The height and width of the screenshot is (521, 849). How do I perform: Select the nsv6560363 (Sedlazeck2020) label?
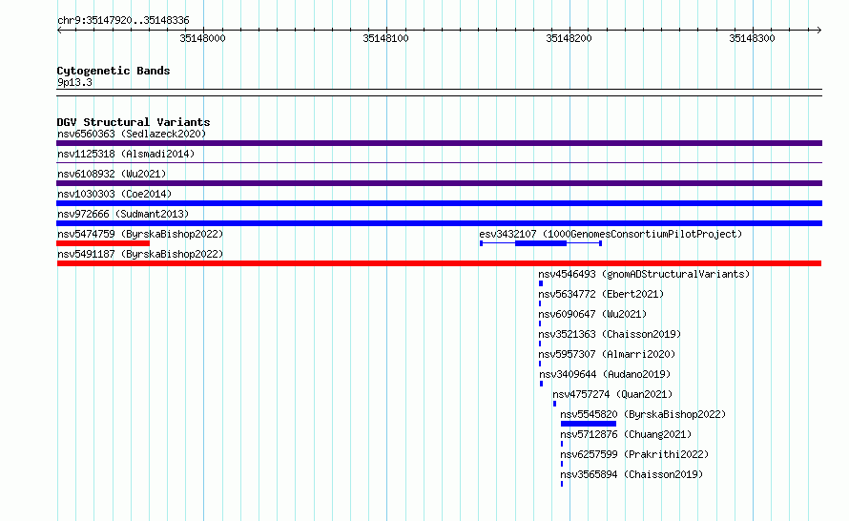coord(132,134)
